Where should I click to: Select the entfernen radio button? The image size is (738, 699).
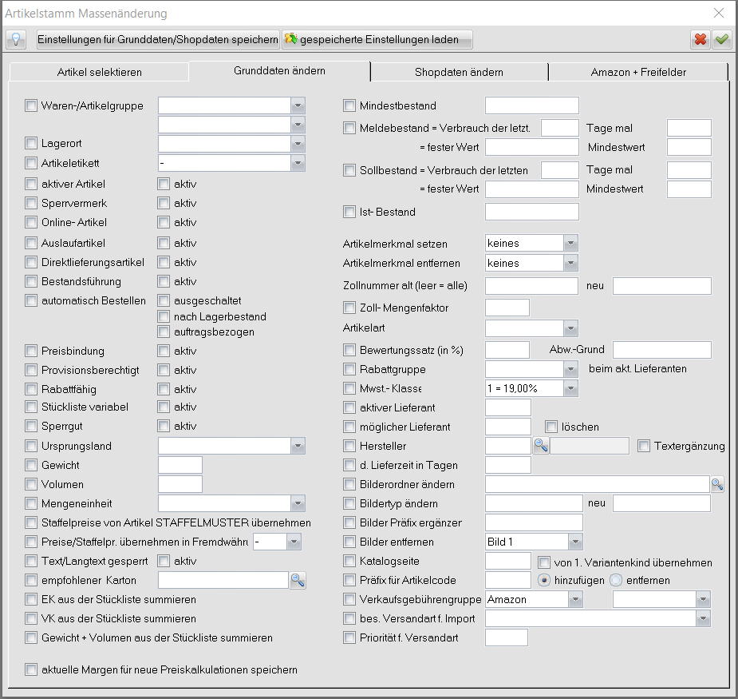coord(616,580)
